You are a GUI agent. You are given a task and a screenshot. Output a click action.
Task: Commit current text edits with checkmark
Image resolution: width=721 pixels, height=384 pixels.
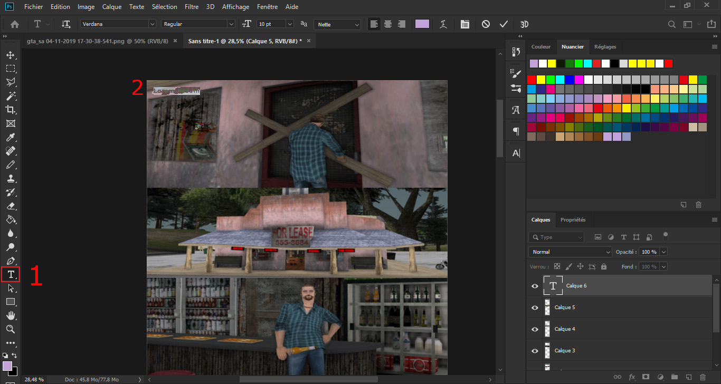[x=504, y=24]
